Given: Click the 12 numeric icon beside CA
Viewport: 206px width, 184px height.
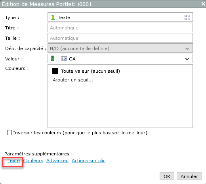Looking at the screenshot, I should click(64, 59).
